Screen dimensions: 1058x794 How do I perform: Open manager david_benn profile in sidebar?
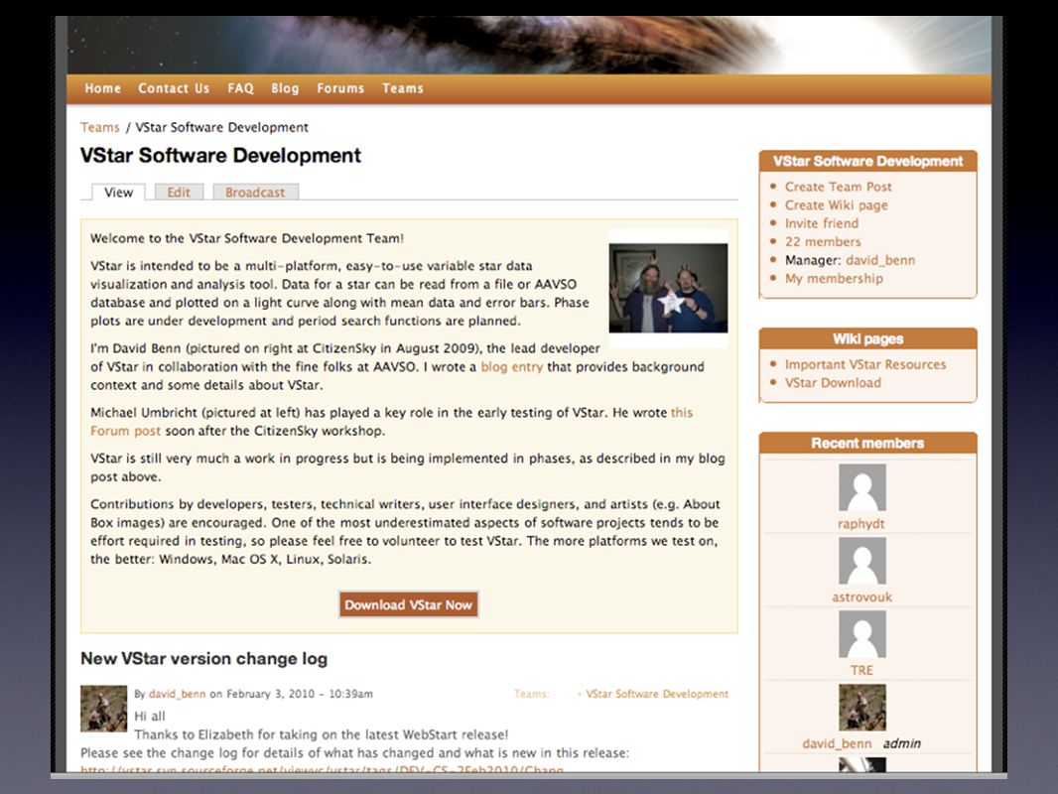[880, 260]
